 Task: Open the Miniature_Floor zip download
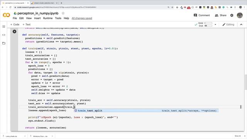[x=40, y=136]
